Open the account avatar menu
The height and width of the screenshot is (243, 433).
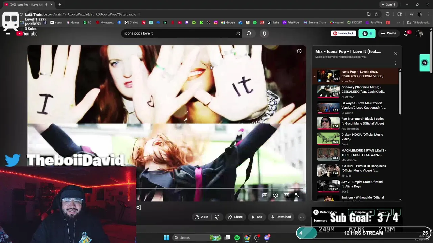(420, 33)
